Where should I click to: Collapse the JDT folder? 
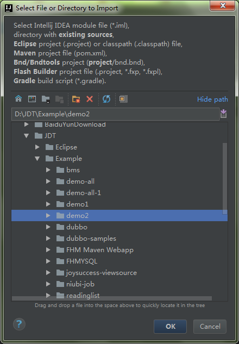[x=27, y=136]
